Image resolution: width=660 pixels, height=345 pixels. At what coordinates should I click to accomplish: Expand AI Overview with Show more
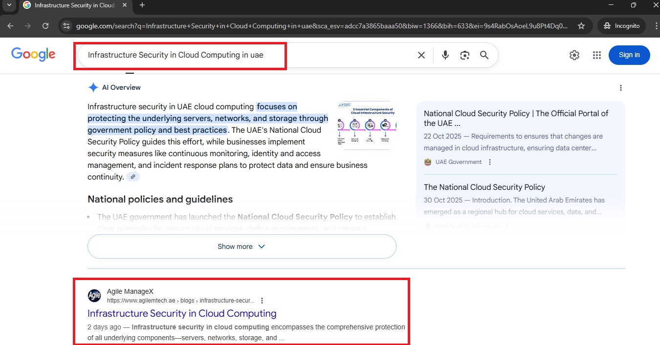tap(242, 246)
